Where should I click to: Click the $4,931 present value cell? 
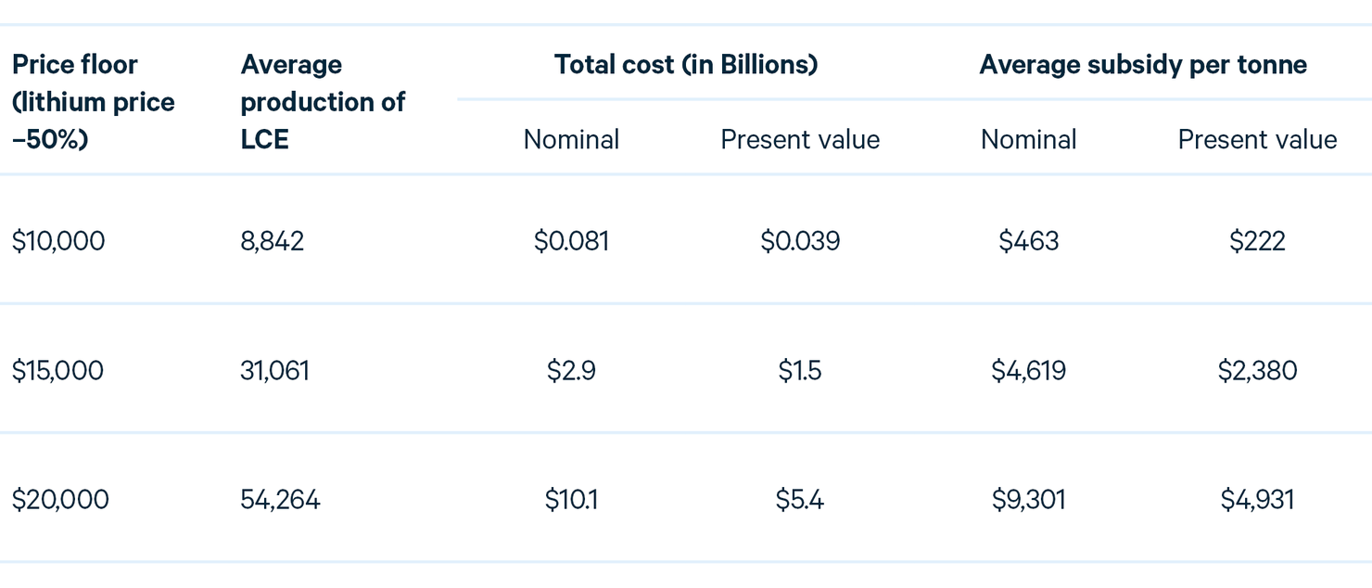(x=1257, y=500)
